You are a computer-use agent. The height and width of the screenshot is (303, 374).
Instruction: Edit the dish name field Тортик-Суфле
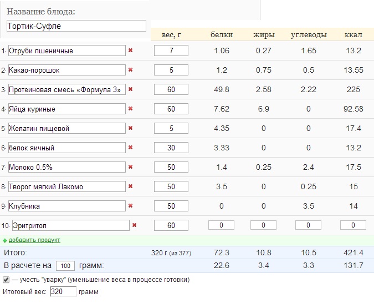[76, 26]
